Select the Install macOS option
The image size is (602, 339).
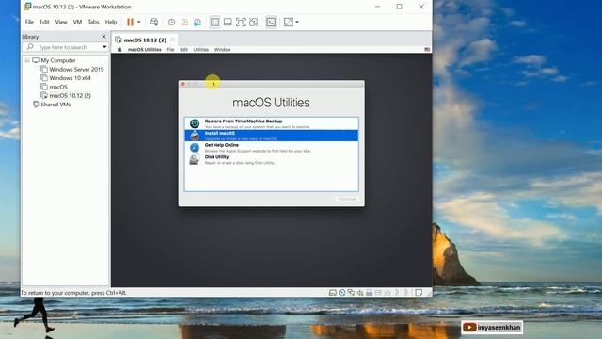[272, 136]
